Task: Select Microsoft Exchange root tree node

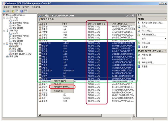Action: point(15,15)
